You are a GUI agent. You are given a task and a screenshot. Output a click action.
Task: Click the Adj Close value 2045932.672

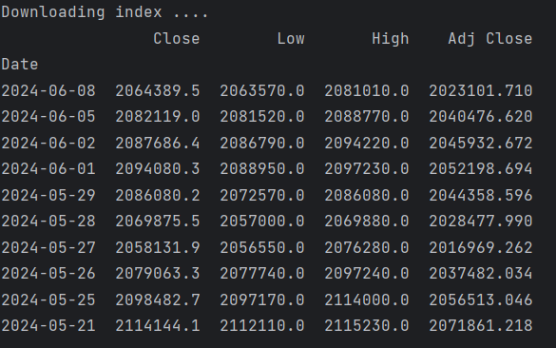pyautogui.click(x=481, y=144)
